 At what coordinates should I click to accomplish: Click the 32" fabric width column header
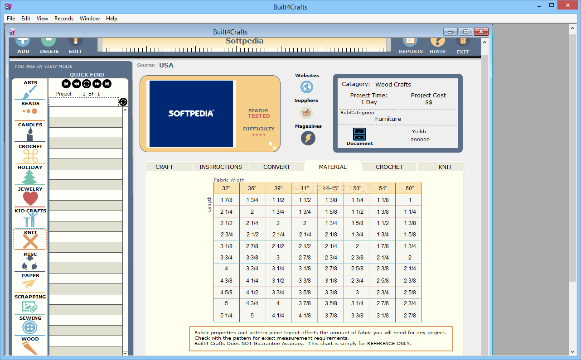[226, 188]
